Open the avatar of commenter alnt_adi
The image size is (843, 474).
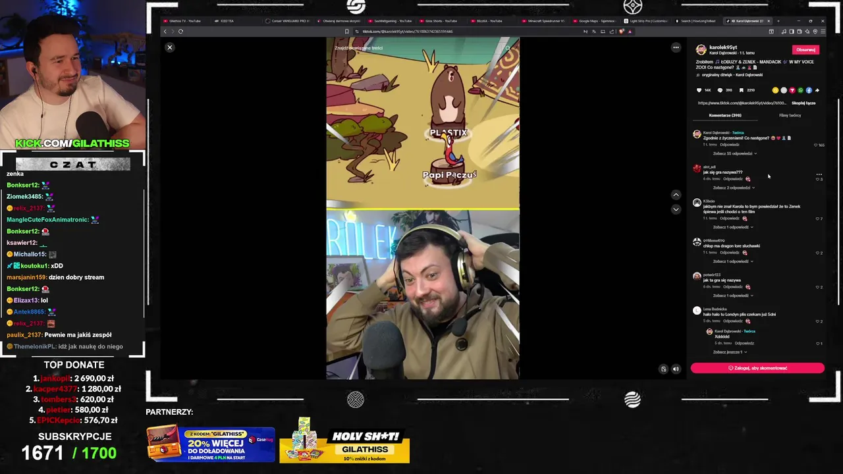[x=697, y=169]
